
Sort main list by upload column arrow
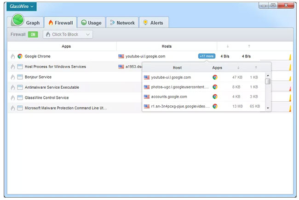tap(249, 46)
